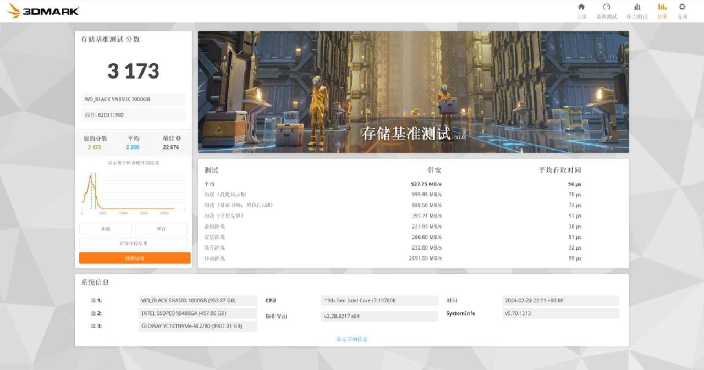Open the Stress Tests (压力测试) tab
Image resolution: width=704 pixels, height=370 pixels.
[637, 11]
